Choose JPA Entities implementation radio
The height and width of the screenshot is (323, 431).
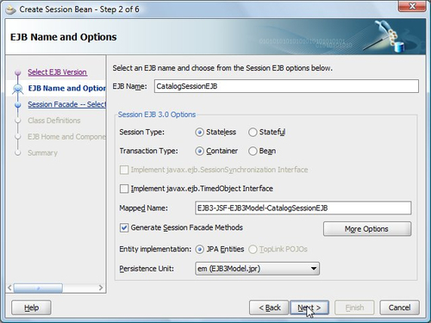click(x=199, y=249)
